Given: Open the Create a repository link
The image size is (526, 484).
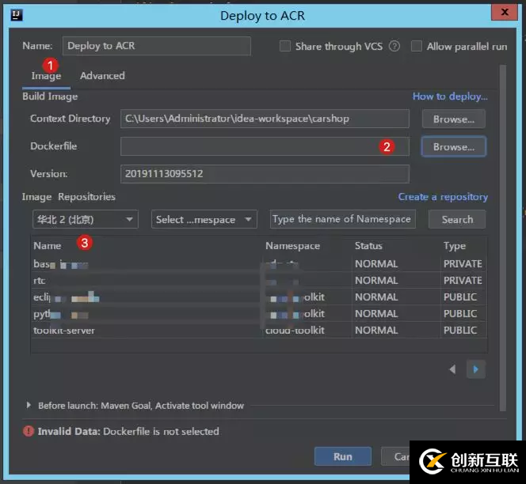Looking at the screenshot, I should (x=443, y=197).
